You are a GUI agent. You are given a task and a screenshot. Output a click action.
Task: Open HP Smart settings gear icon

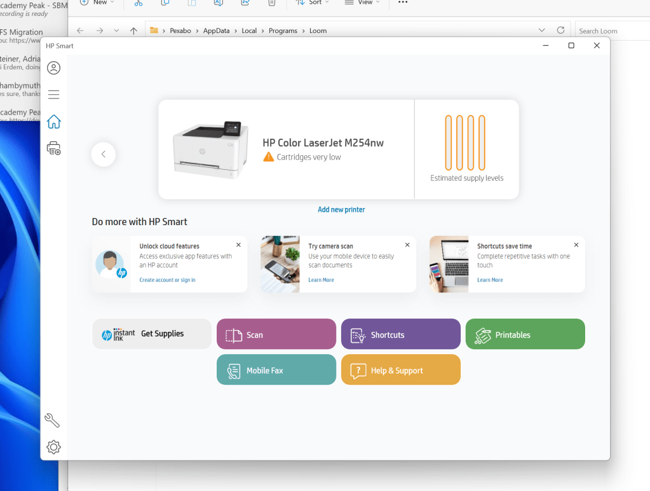tap(53, 447)
